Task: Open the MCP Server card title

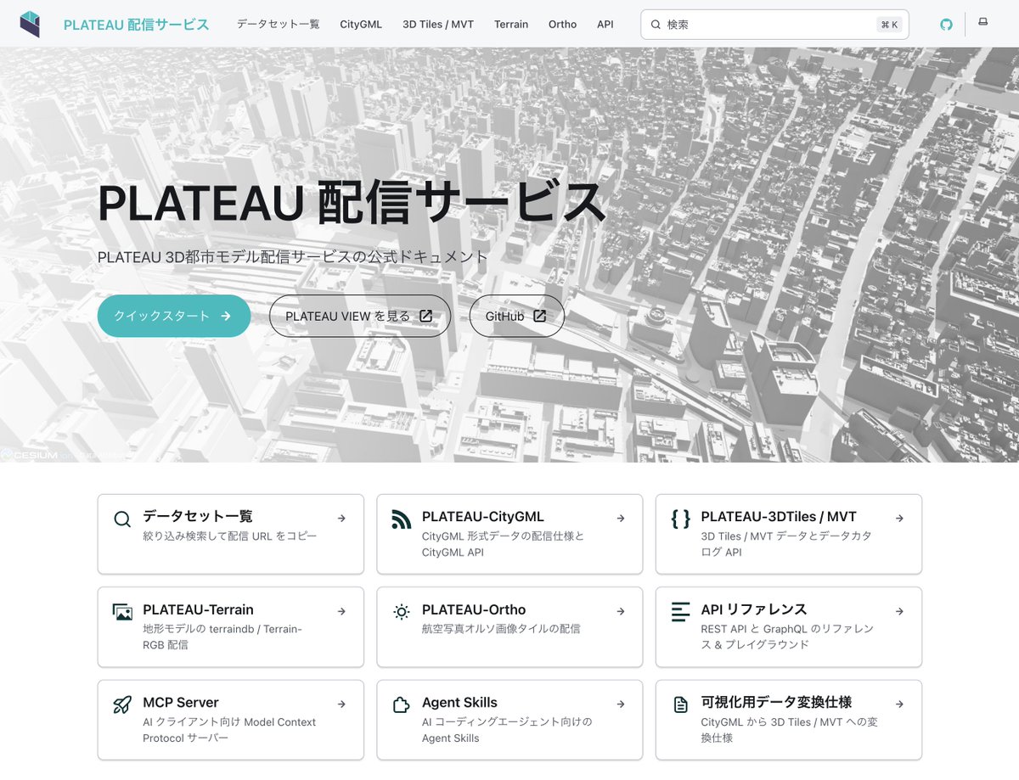Action: 181,702
